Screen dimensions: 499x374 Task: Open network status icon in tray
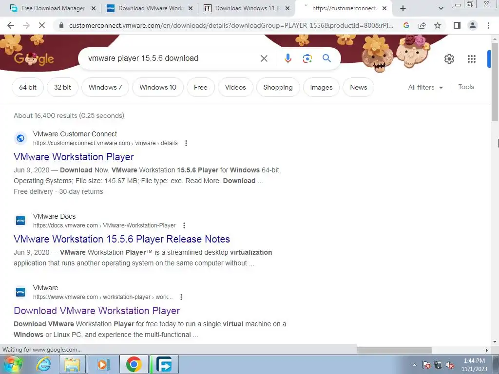(438, 365)
